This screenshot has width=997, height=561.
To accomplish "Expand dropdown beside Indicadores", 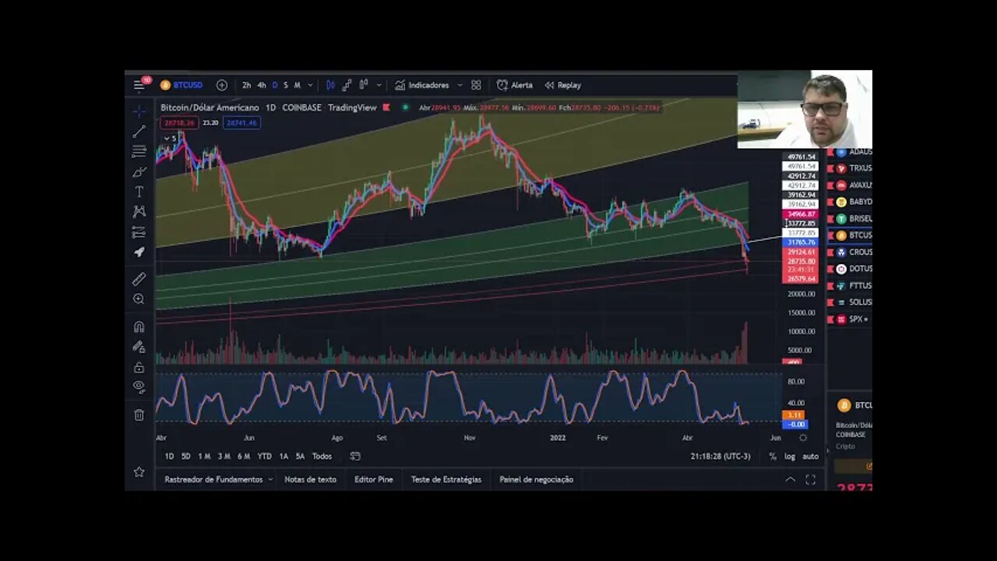I will coord(460,85).
